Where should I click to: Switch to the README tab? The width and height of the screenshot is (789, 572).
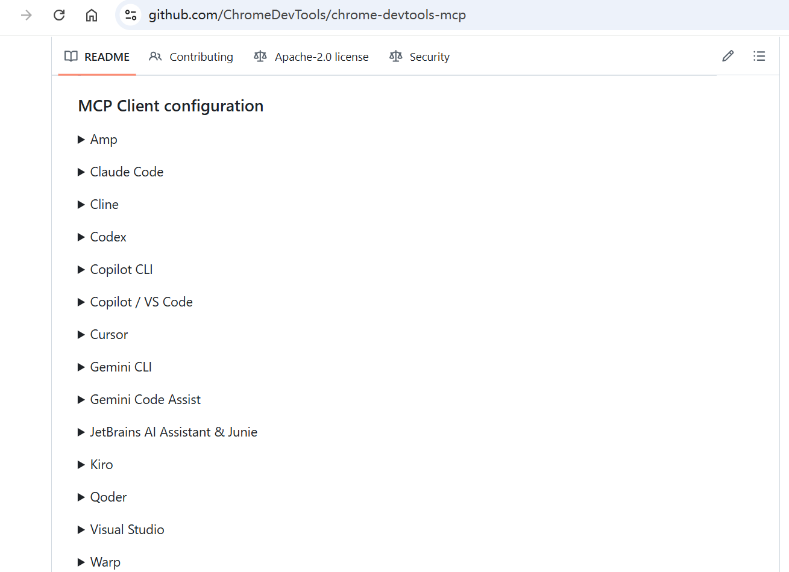tap(97, 57)
